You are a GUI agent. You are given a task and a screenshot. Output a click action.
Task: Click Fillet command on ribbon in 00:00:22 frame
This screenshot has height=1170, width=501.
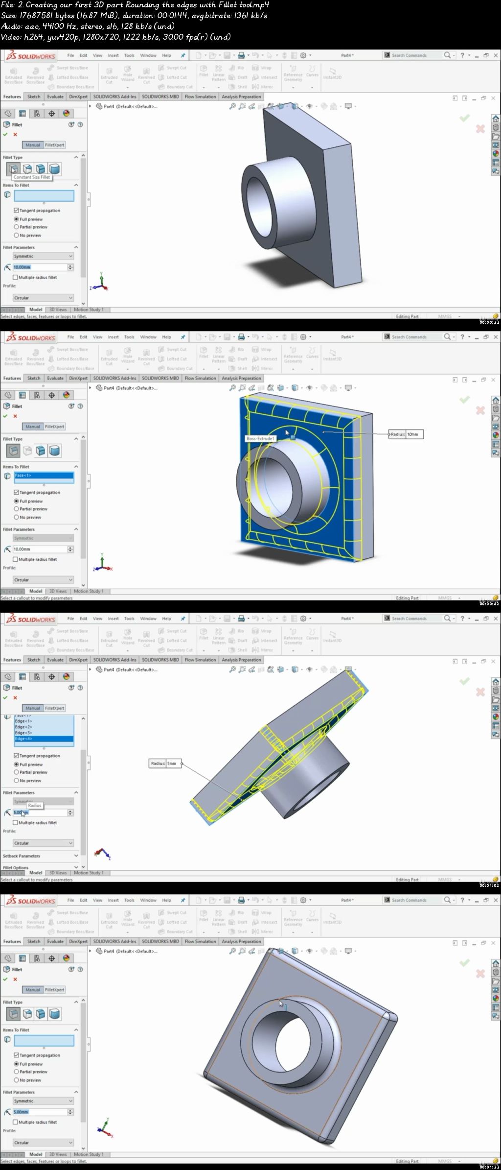coord(204,71)
